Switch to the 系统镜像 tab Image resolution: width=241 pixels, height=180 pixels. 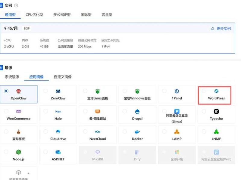click(12, 77)
